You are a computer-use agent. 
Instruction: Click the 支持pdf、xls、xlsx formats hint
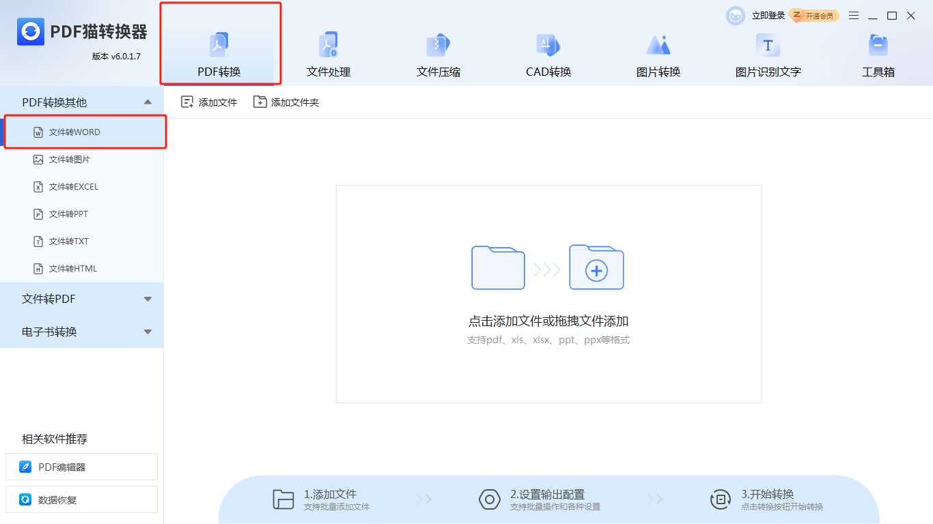pos(548,340)
